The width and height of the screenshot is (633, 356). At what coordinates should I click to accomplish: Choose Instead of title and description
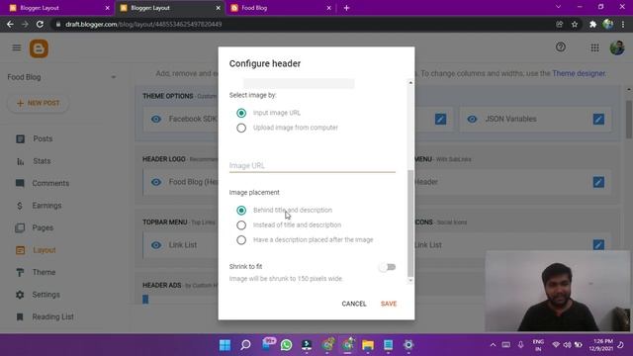[x=241, y=225]
